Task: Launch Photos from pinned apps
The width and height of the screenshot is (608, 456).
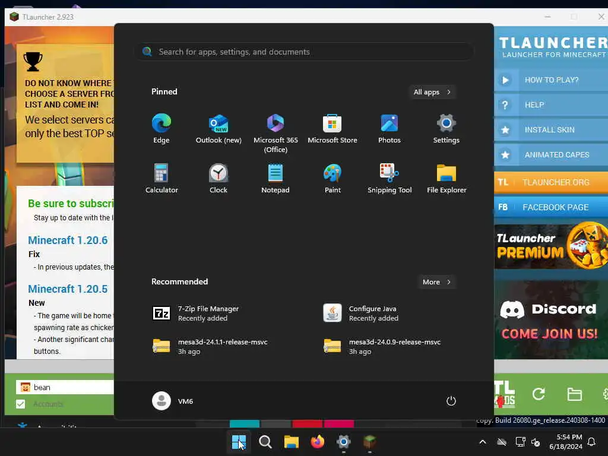Action: click(x=389, y=129)
